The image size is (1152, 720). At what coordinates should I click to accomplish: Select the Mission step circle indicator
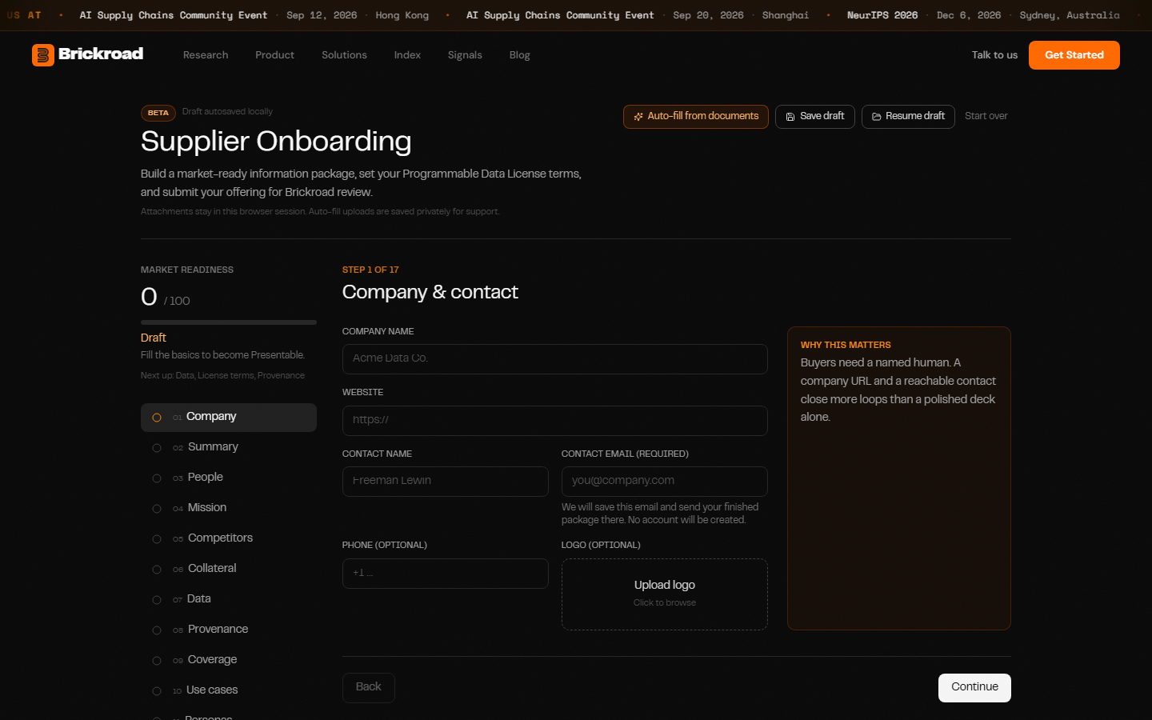[x=157, y=509]
